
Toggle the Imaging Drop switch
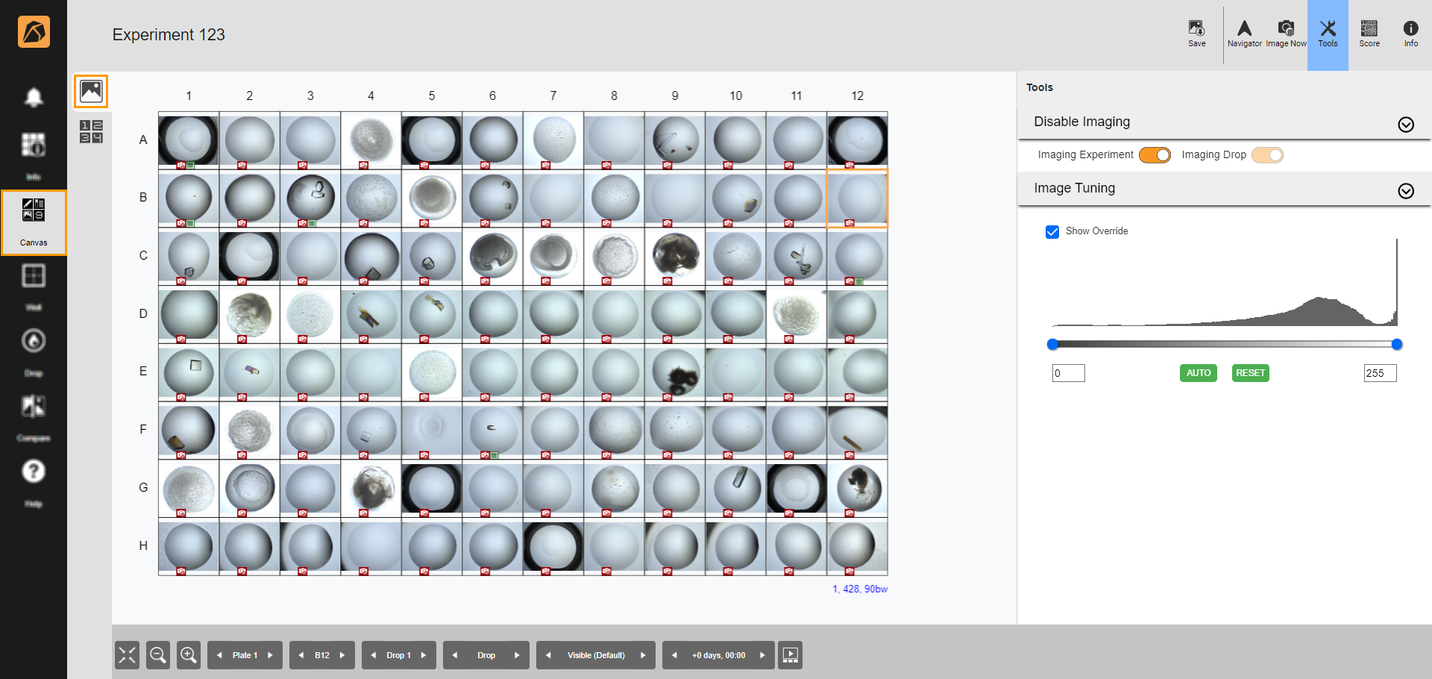click(x=1267, y=154)
